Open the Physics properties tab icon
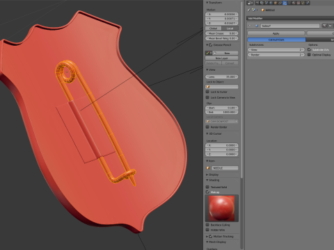Image resolution: width=334 pixels, height=250 pixels. tap(308, 3)
